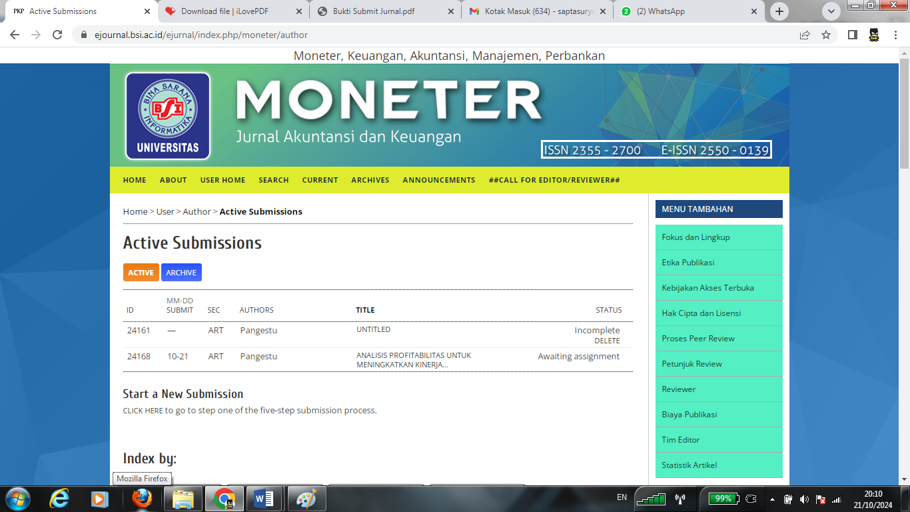Screen dimensions: 910x512
Task: Open Hak Cipta dan Lisensi sidebar item
Action: click(719, 313)
